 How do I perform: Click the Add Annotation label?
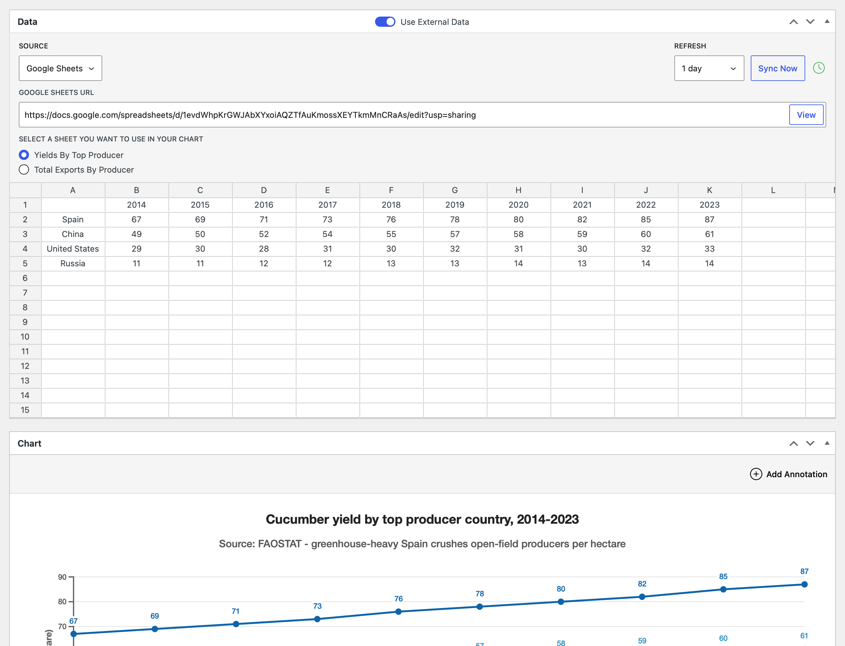(x=797, y=474)
